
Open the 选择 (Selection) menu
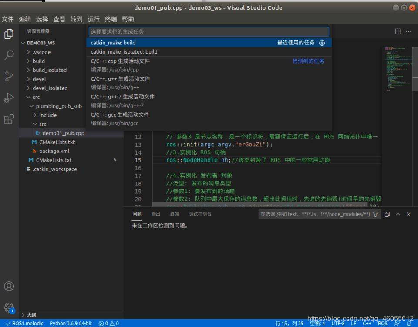click(x=42, y=19)
